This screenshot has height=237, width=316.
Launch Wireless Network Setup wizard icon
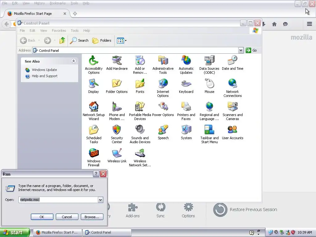coord(140,158)
